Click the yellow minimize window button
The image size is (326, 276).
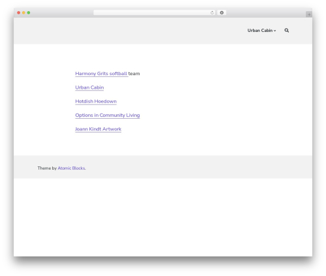click(x=23, y=13)
